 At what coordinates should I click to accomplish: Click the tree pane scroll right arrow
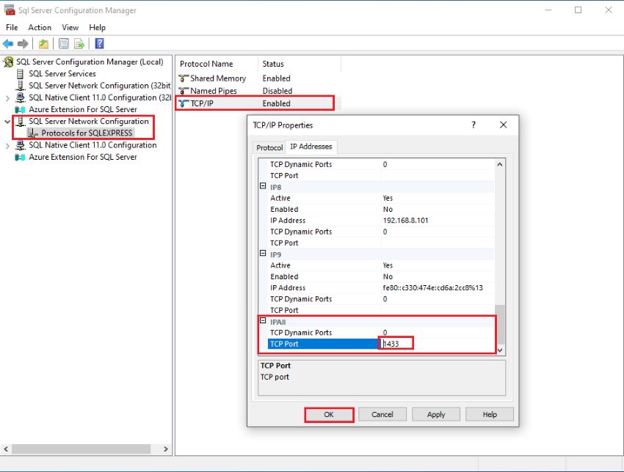click(166, 449)
